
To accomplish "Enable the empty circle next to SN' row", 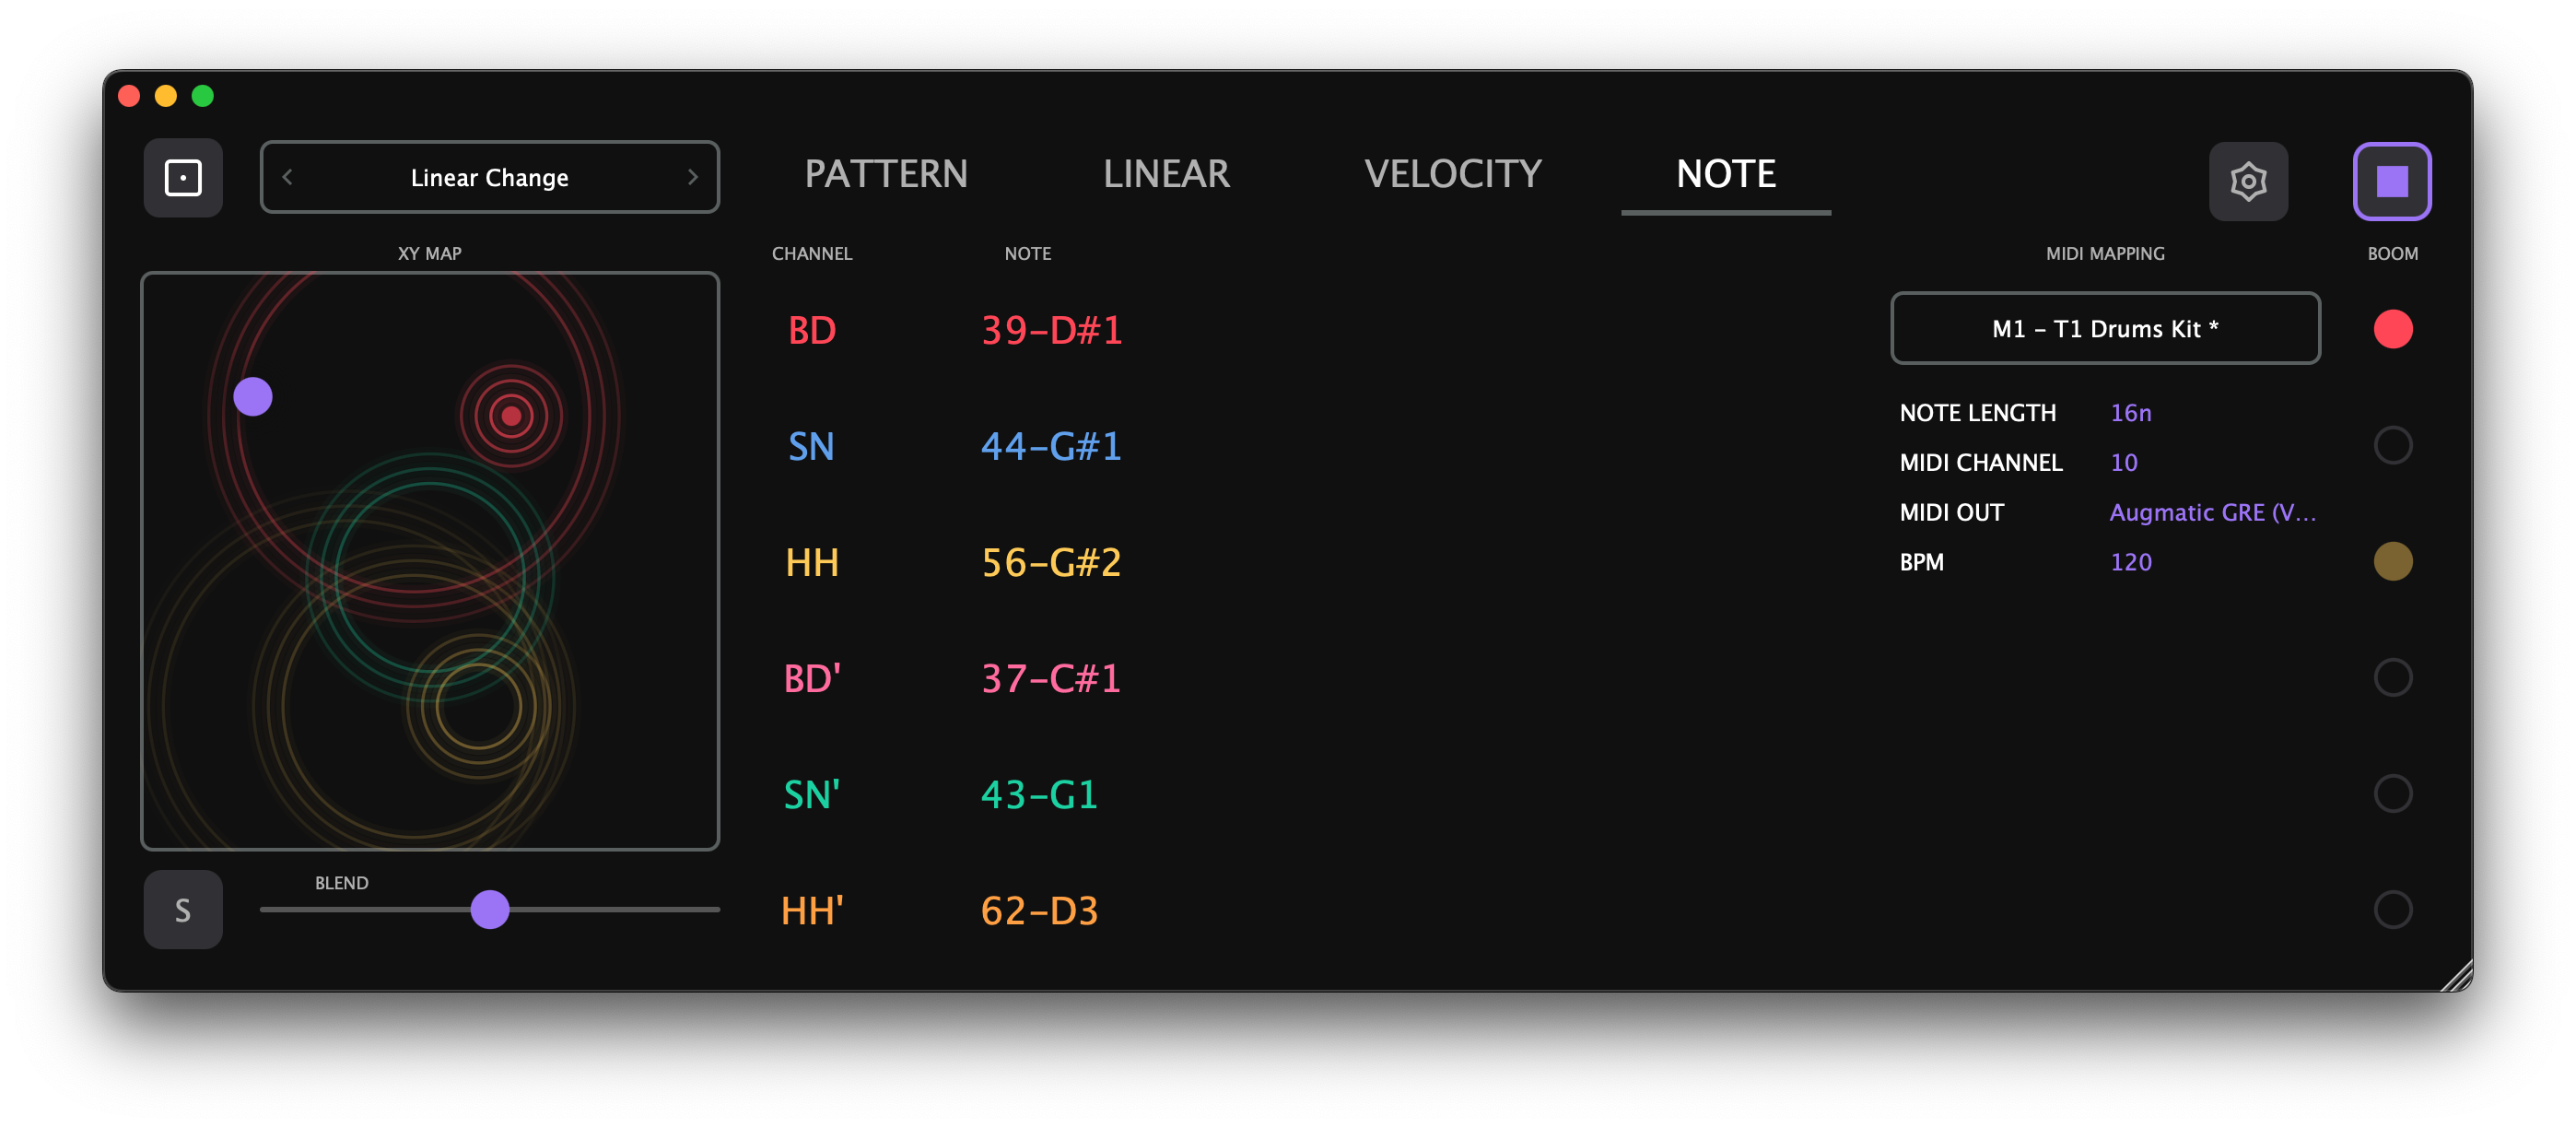I will [2392, 793].
